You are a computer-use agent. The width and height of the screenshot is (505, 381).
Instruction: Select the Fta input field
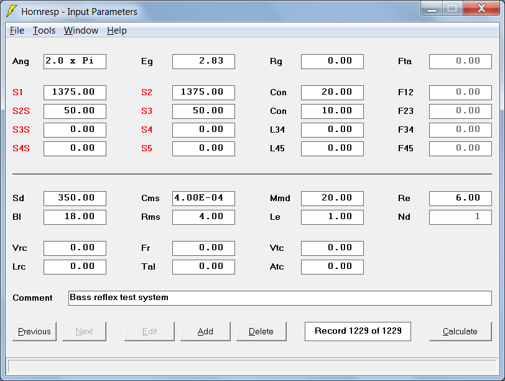[461, 62]
